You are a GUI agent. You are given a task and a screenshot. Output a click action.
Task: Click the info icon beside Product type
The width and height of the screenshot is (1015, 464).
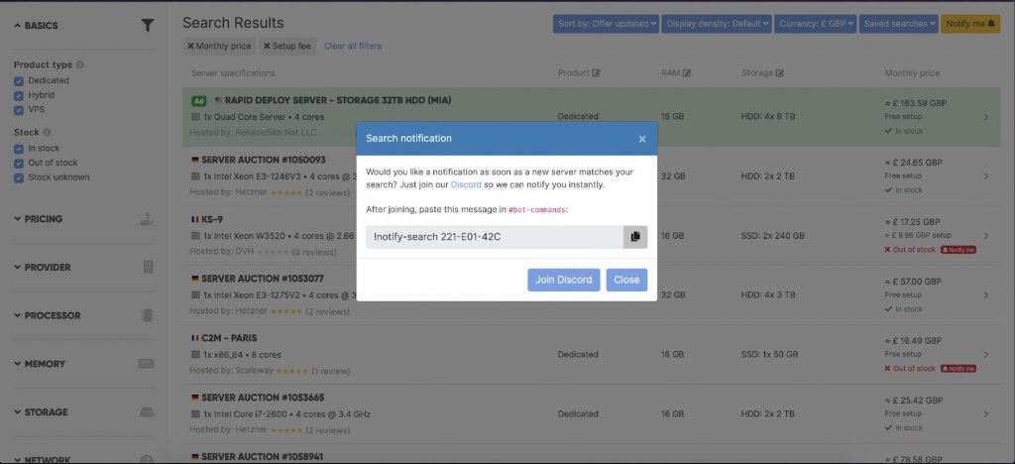tap(79, 64)
